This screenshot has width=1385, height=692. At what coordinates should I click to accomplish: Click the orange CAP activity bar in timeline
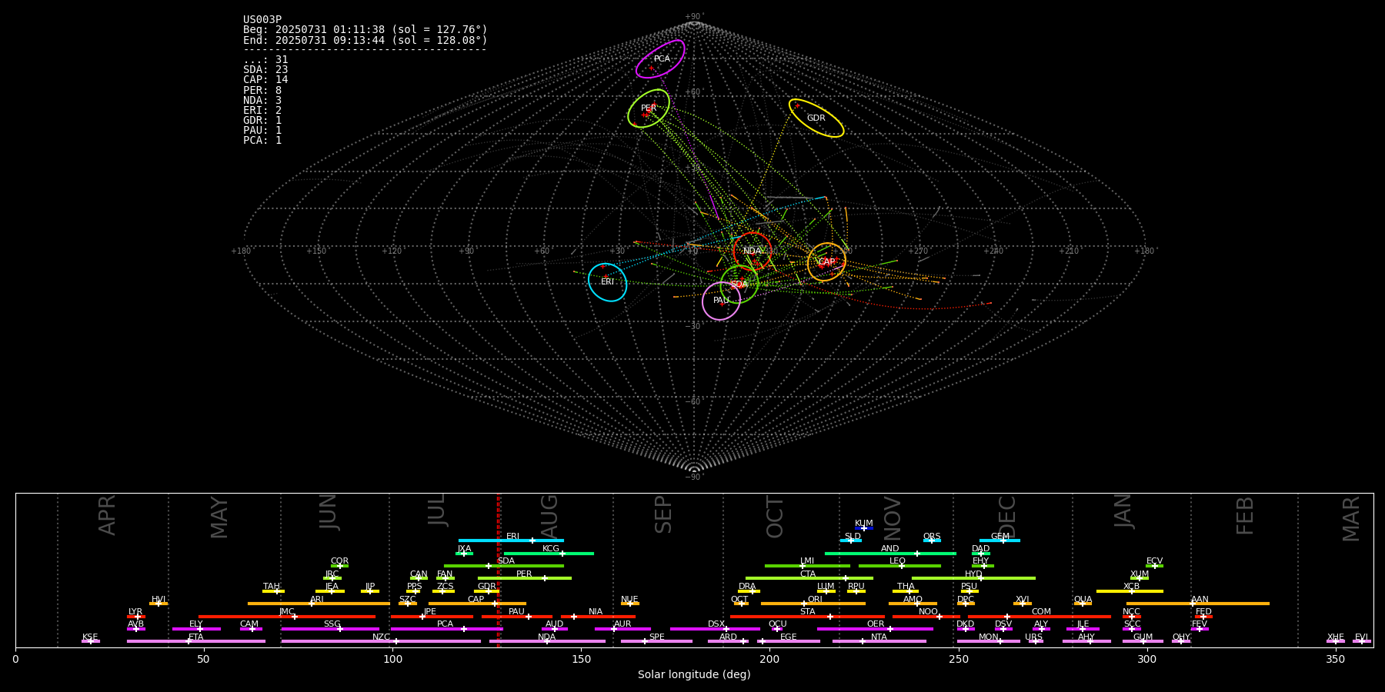coord(477,604)
